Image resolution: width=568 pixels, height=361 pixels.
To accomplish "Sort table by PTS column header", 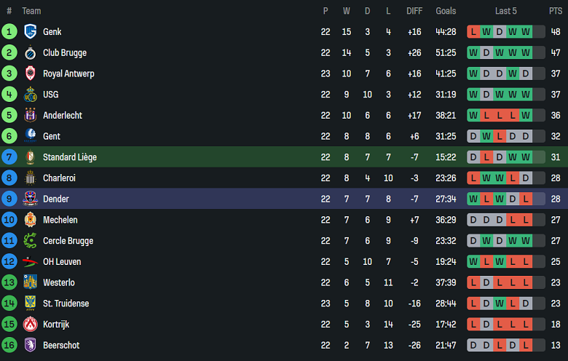I will [x=555, y=11].
